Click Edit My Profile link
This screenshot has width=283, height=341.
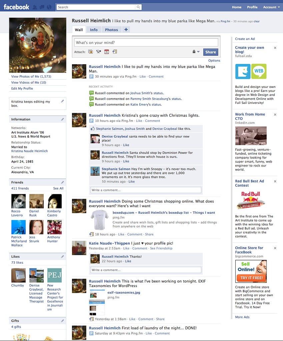tap(22, 89)
